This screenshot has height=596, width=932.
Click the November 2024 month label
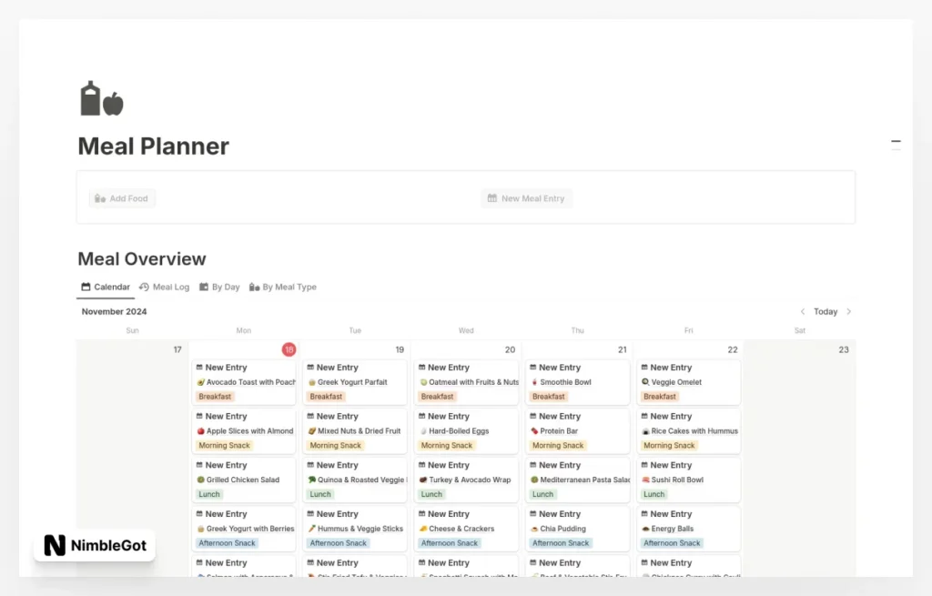point(114,311)
